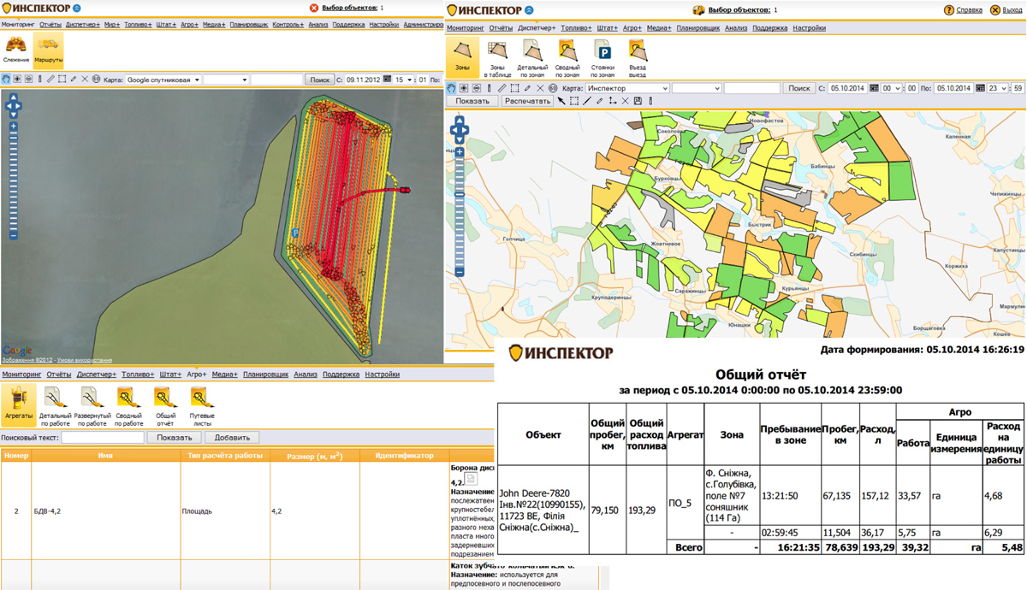1027x590 pixels.
Task: Collapse header arrow beside right ИНСПЕКТОР logo
Action: [x=528, y=10]
